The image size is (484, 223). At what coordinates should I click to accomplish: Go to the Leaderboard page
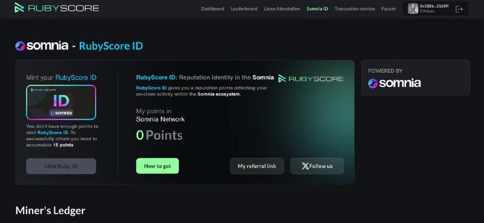(x=244, y=8)
